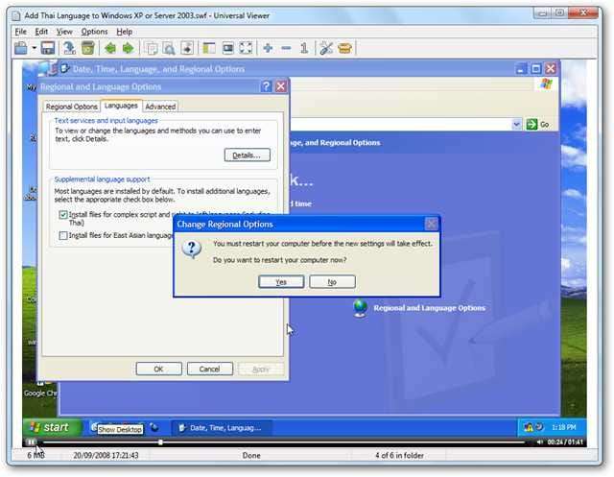Expand the Open file dropdown arrow

pyautogui.click(x=35, y=48)
